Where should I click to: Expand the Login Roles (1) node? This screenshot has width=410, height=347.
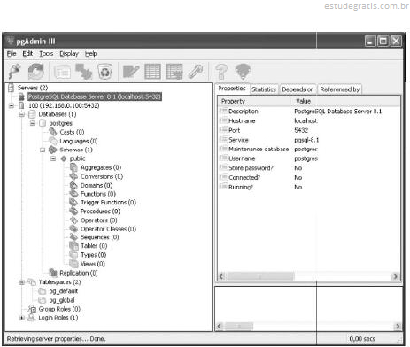[21, 318]
